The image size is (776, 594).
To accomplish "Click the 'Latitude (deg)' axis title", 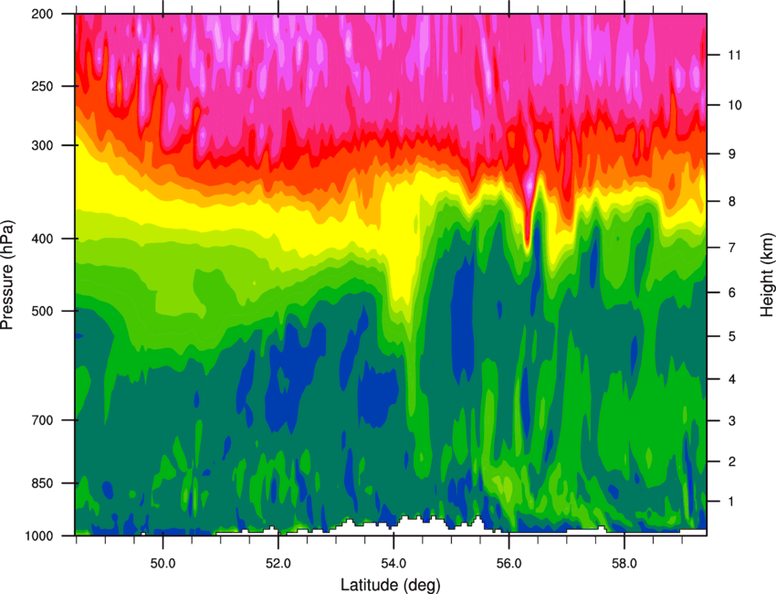I will click(x=390, y=585).
